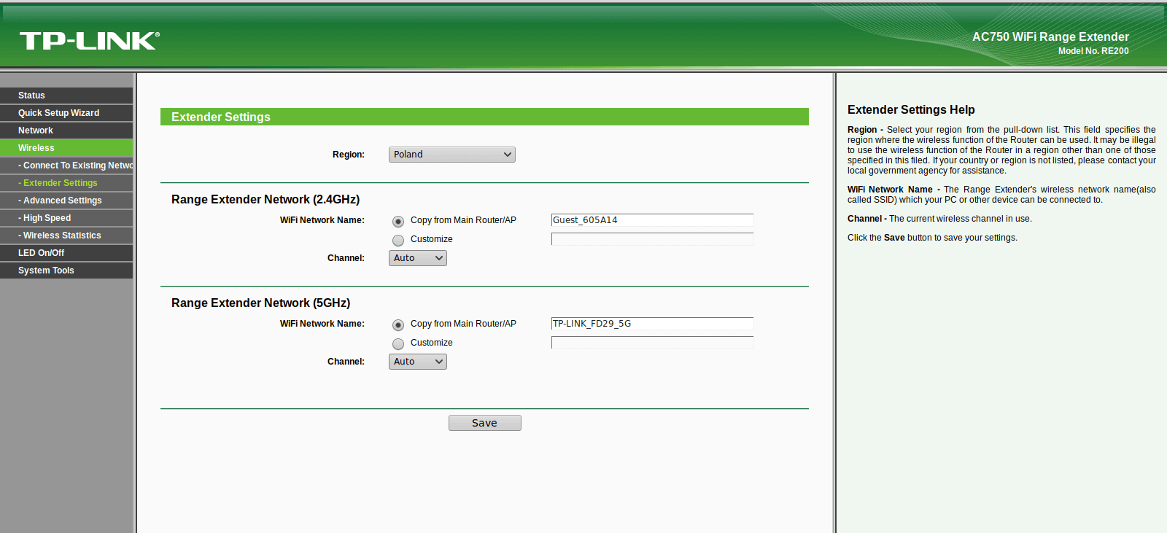
Task: Click the Region: field label
Action: point(349,155)
